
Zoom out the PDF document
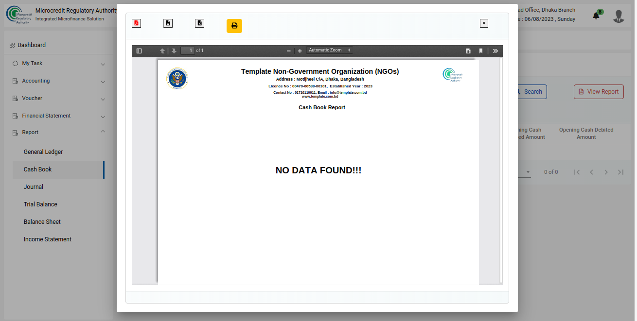pyautogui.click(x=288, y=51)
